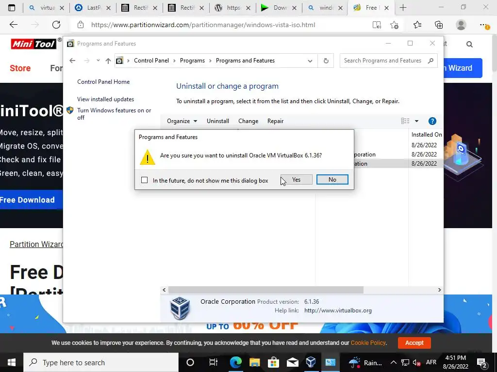Viewport: 497px width, 372px height.
Task: Click the change view icon
Action: [405, 121]
